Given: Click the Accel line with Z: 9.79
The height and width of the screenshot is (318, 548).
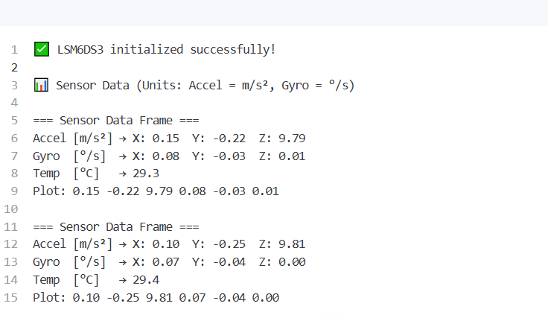Looking at the screenshot, I should [169, 139].
